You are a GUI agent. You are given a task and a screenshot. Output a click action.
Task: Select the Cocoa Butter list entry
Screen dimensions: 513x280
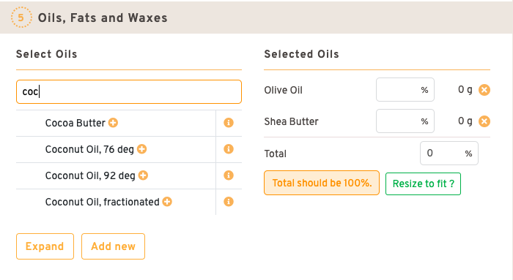[x=75, y=123]
